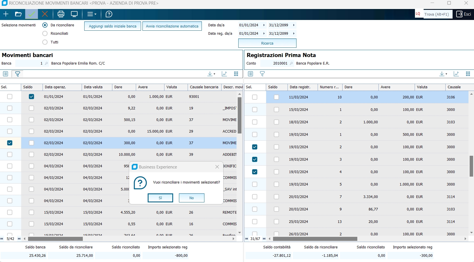The height and width of the screenshot is (262, 474).
Task: Select the Tutti radio button
Action: [x=45, y=42]
